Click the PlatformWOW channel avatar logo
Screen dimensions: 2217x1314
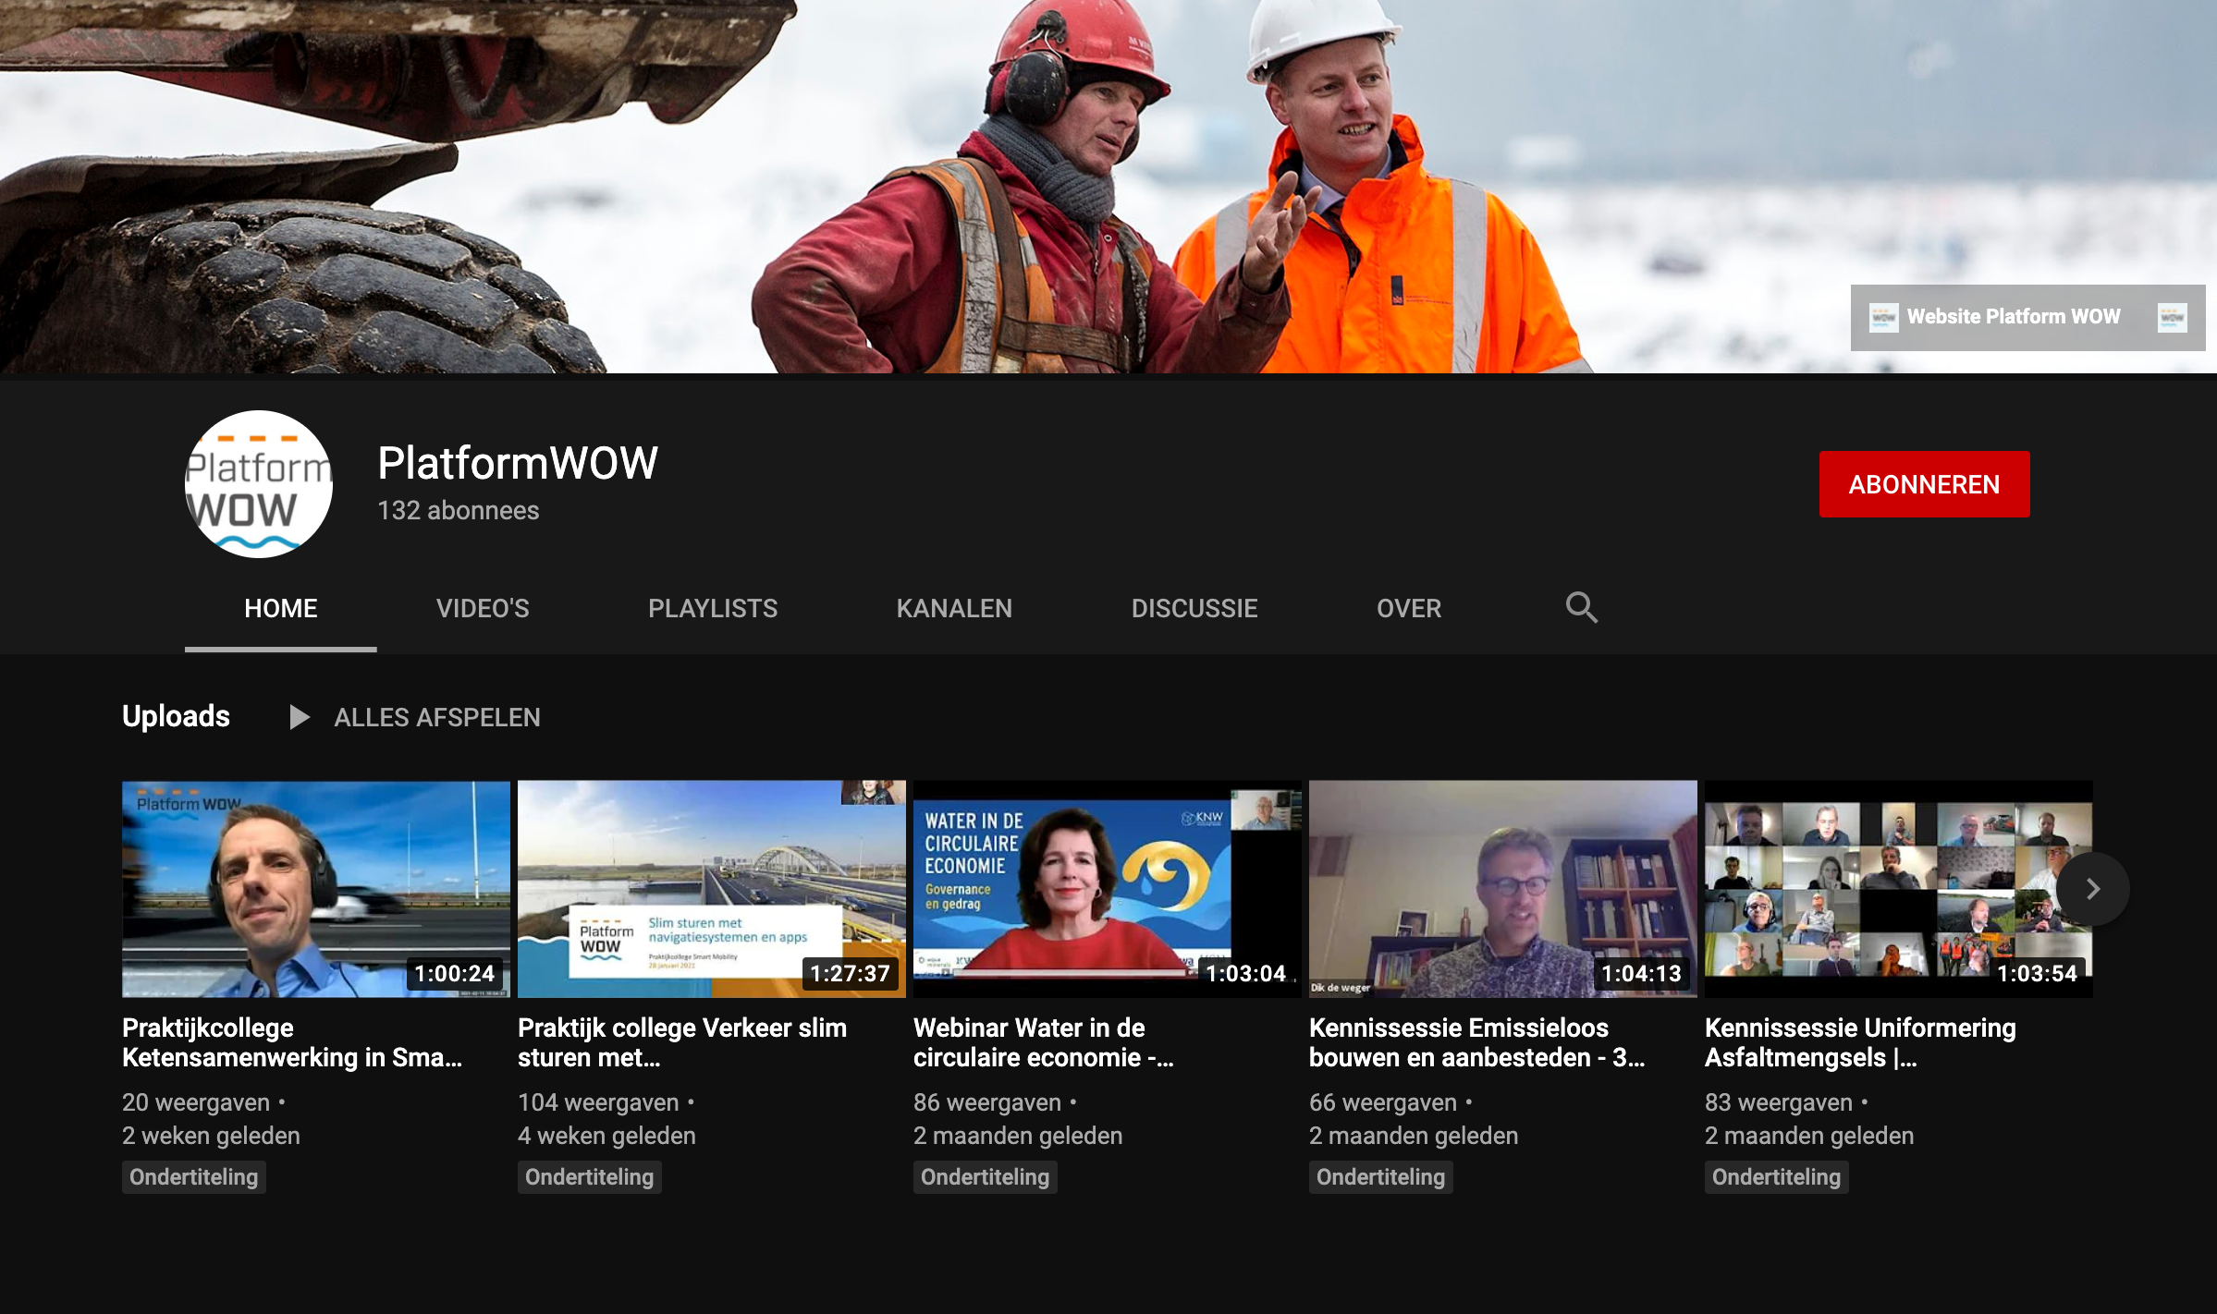tap(258, 484)
